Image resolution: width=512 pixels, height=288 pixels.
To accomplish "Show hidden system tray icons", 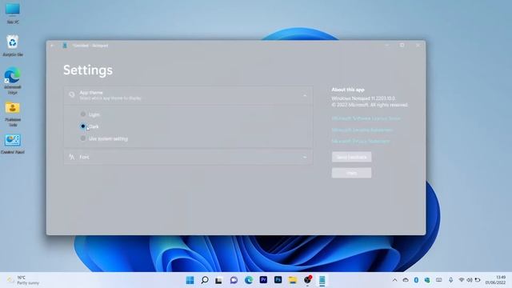I will click(x=394, y=280).
